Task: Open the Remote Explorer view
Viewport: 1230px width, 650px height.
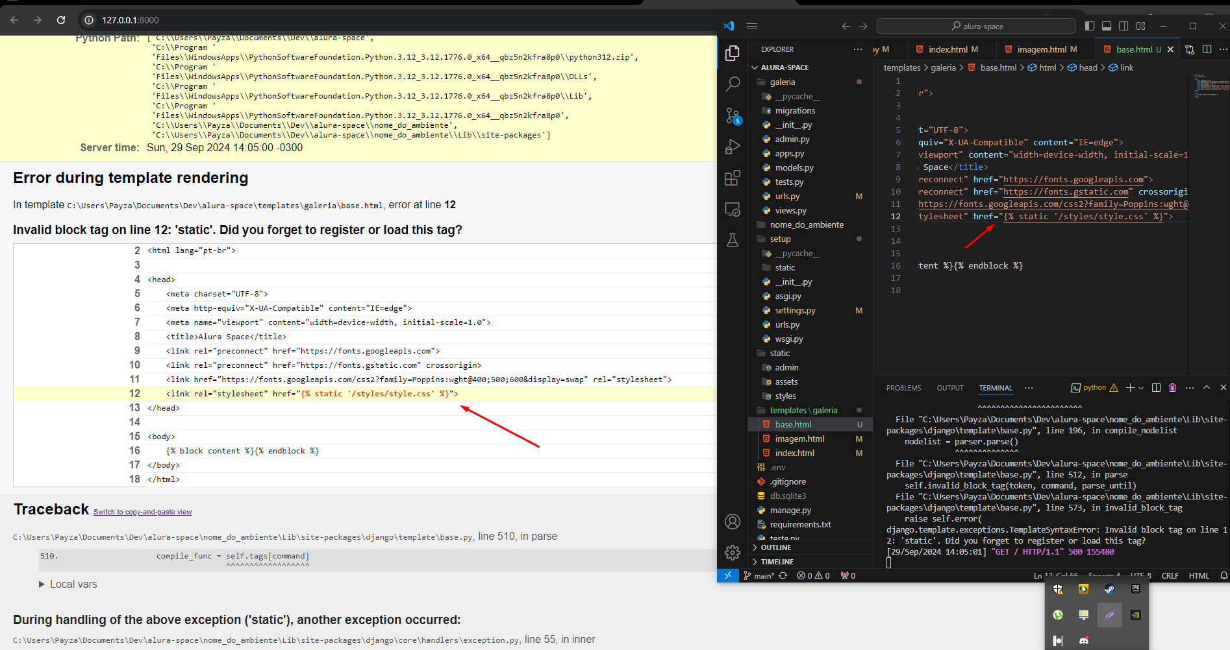Action: coord(733,209)
